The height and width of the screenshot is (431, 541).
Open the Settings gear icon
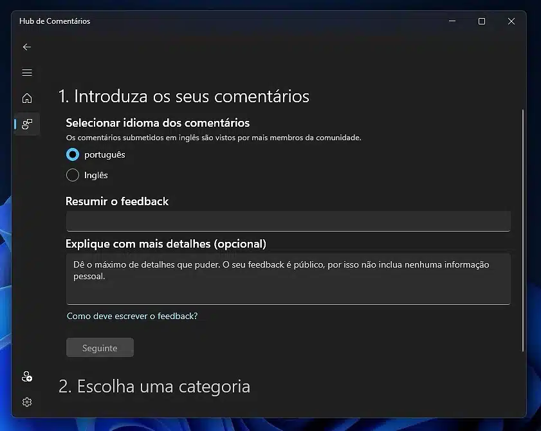click(x=27, y=402)
